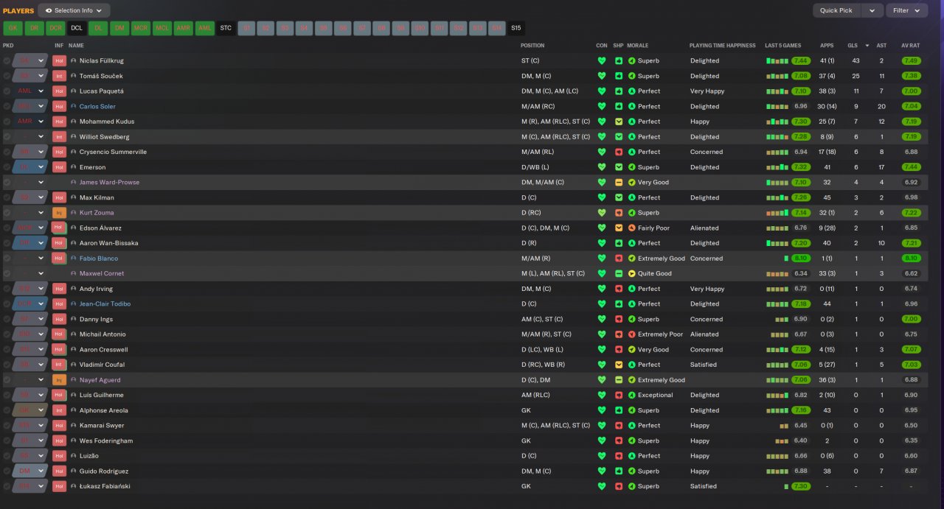Click Edson Álvarez's Fairly Poor morale icon
Viewport: 944px width, 509px height.
click(631, 228)
